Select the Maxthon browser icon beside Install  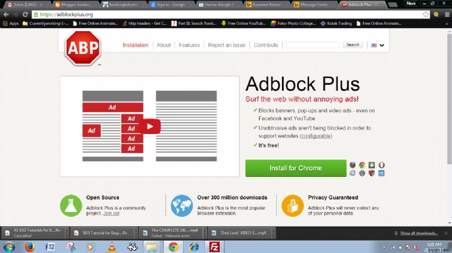(x=381, y=173)
